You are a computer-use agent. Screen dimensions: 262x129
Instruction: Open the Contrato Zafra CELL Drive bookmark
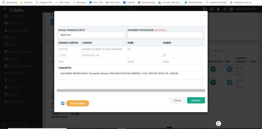[170, 3]
